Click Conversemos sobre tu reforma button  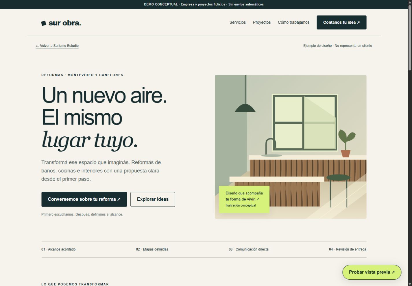(84, 199)
